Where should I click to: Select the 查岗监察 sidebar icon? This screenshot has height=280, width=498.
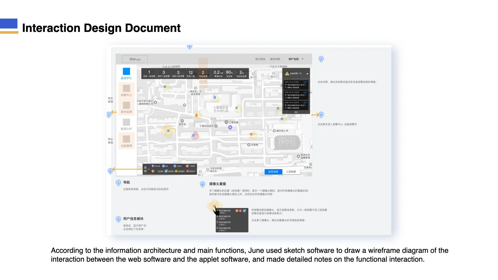pos(126,105)
